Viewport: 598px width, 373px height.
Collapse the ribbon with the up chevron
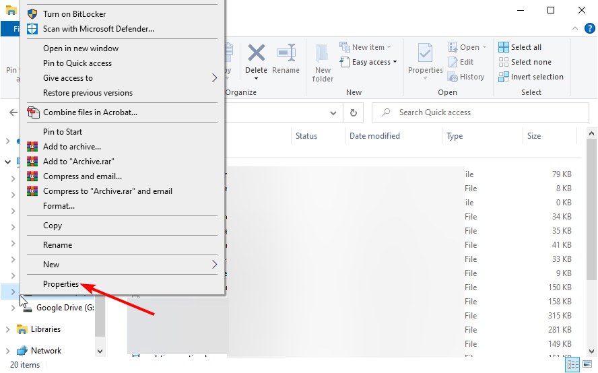[575, 28]
